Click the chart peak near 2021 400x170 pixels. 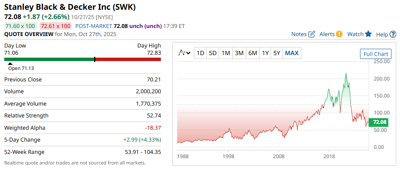346,74
